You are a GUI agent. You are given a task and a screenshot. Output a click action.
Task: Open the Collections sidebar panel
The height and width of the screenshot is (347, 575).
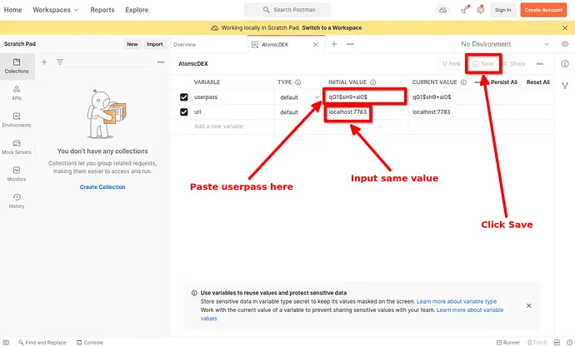(17, 66)
